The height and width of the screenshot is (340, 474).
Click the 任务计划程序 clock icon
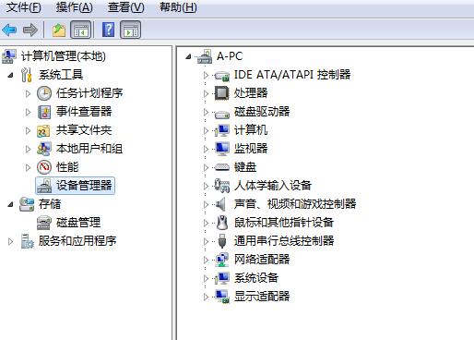[x=44, y=93]
